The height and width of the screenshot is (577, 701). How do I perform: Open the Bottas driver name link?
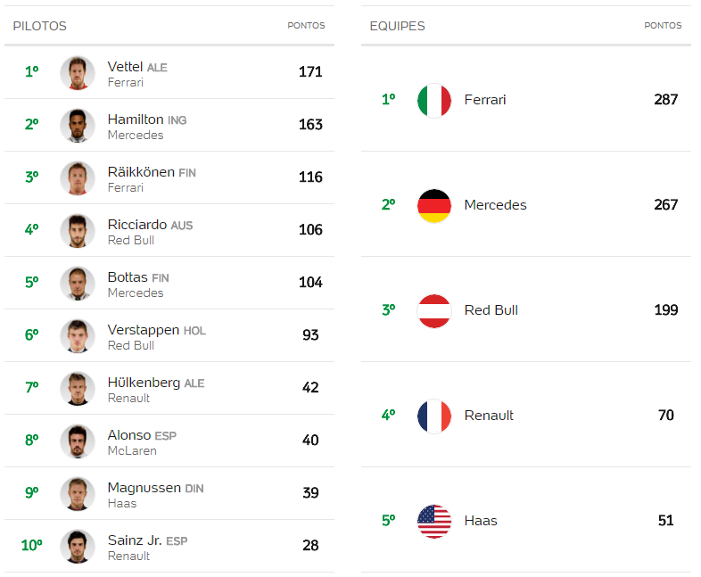tap(128, 277)
